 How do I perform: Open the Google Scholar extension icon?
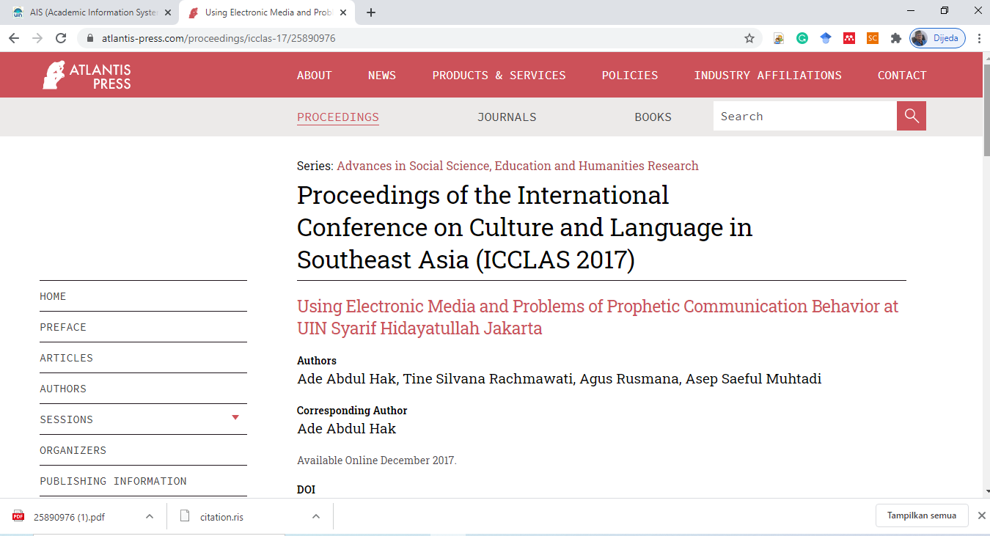click(x=826, y=38)
